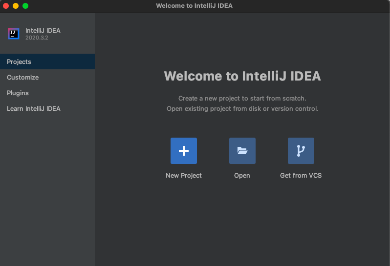Click the New Project plus icon
Screen dimensions: 390x266
pyautogui.click(x=184, y=151)
